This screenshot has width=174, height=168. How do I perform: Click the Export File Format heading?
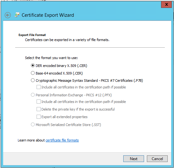tap(32, 35)
